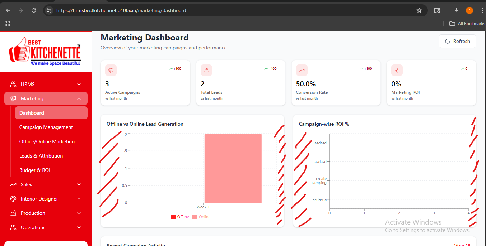Screen dimensions: 486x246
Task: Toggle the Offline legend entry in the chart
Action: pyautogui.click(x=180, y=217)
